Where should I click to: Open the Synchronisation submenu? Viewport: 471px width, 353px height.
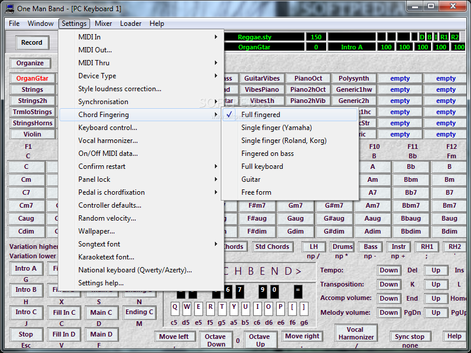point(141,102)
